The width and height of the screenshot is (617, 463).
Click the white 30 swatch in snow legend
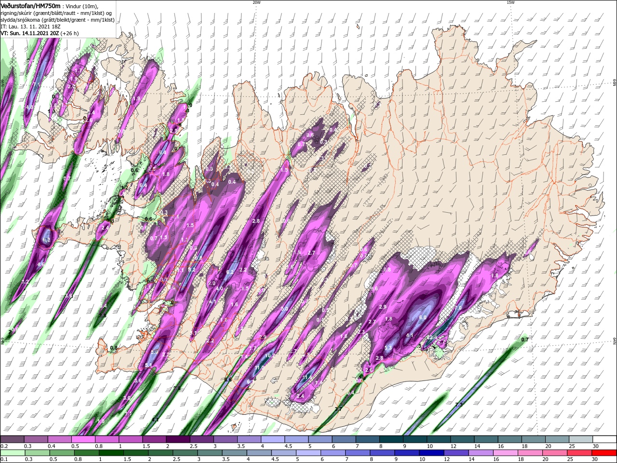click(604, 439)
